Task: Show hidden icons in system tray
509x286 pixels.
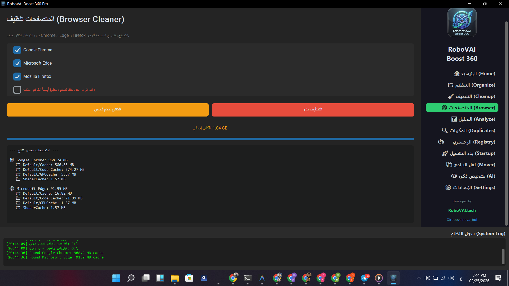Action: click(419, 278)
